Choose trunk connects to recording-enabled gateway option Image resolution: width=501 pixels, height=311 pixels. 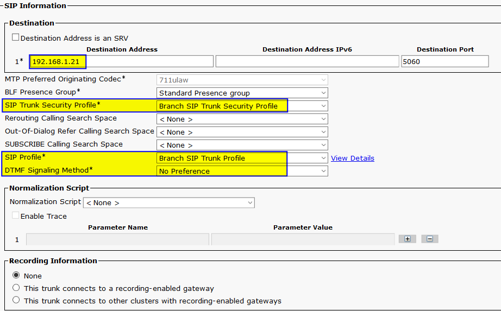pyautogui.click(x=16, y=287)
